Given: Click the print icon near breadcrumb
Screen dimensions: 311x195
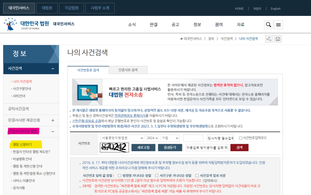Looking at the screenshot, I should point(278,39).
